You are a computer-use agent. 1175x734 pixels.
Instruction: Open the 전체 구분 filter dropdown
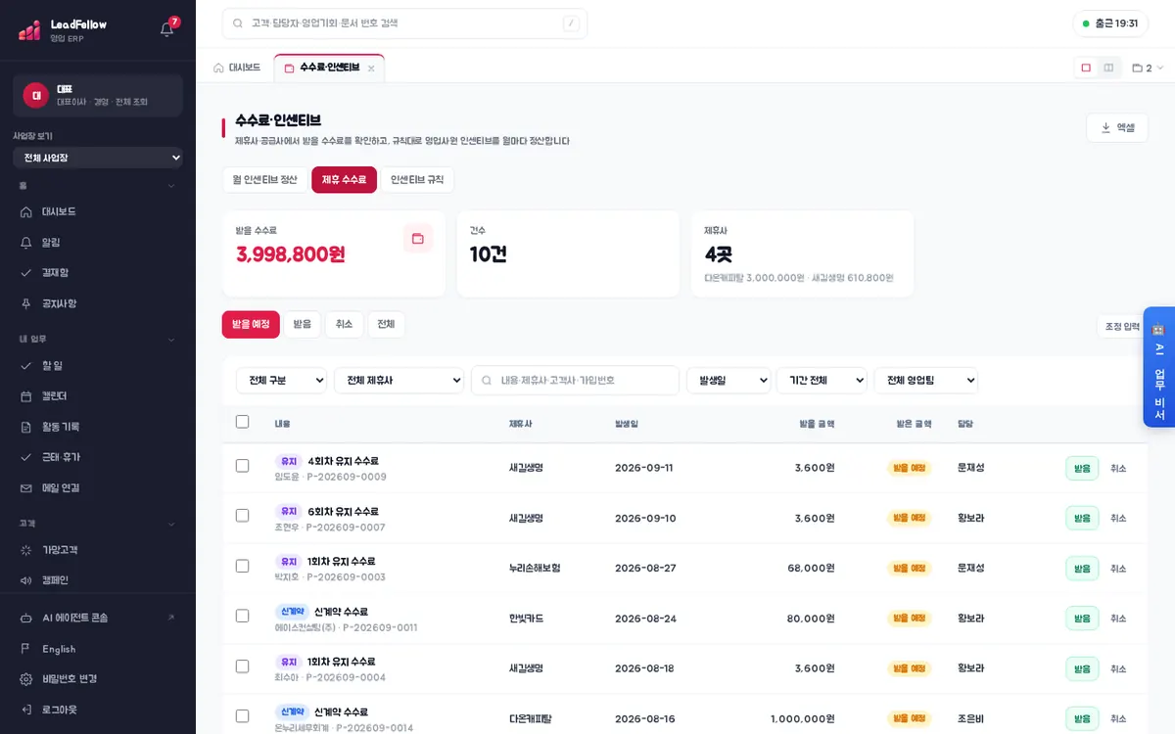pos(281,381)
